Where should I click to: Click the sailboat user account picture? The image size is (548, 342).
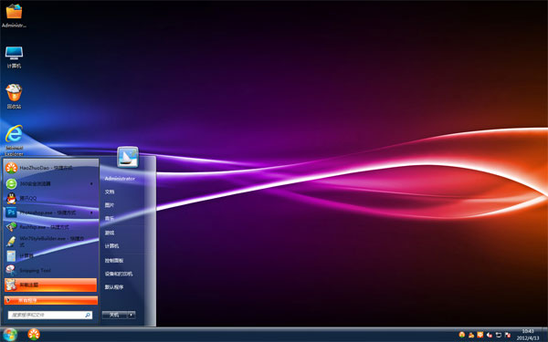click(128, 157)
